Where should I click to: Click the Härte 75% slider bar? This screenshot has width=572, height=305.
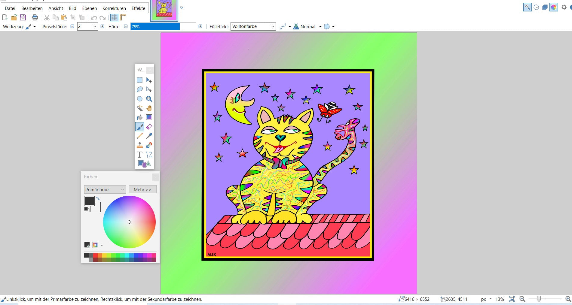click(163, 26)
